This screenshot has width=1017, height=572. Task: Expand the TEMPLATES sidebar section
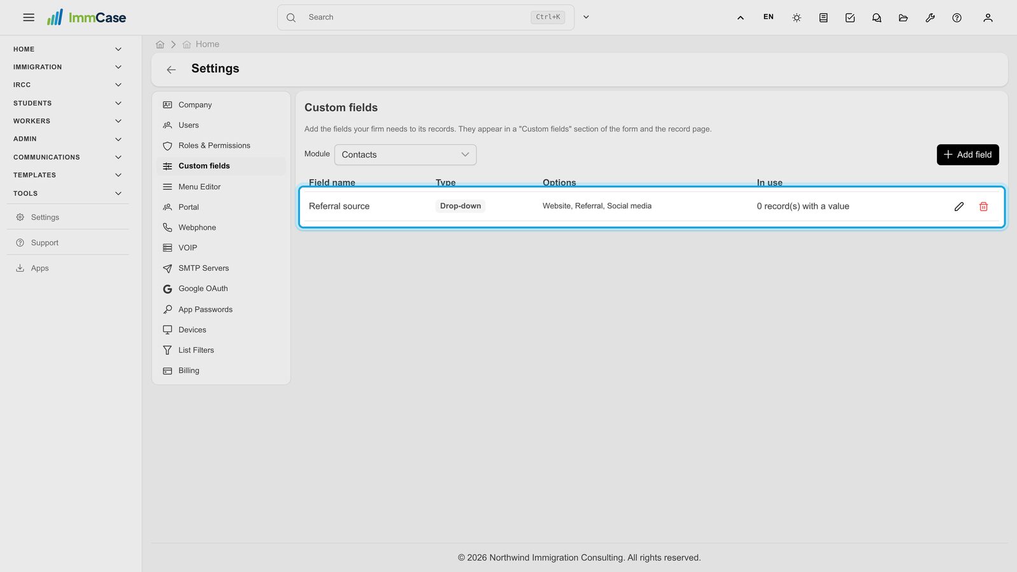pos(67,175)
